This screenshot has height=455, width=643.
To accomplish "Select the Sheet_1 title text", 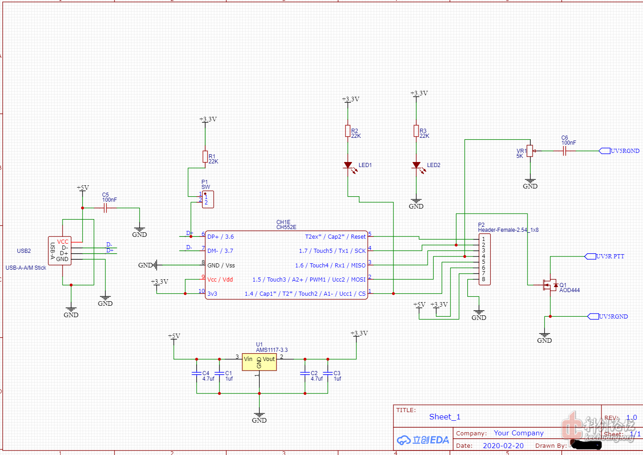I will pyautogui.click(x=444, y=417).
